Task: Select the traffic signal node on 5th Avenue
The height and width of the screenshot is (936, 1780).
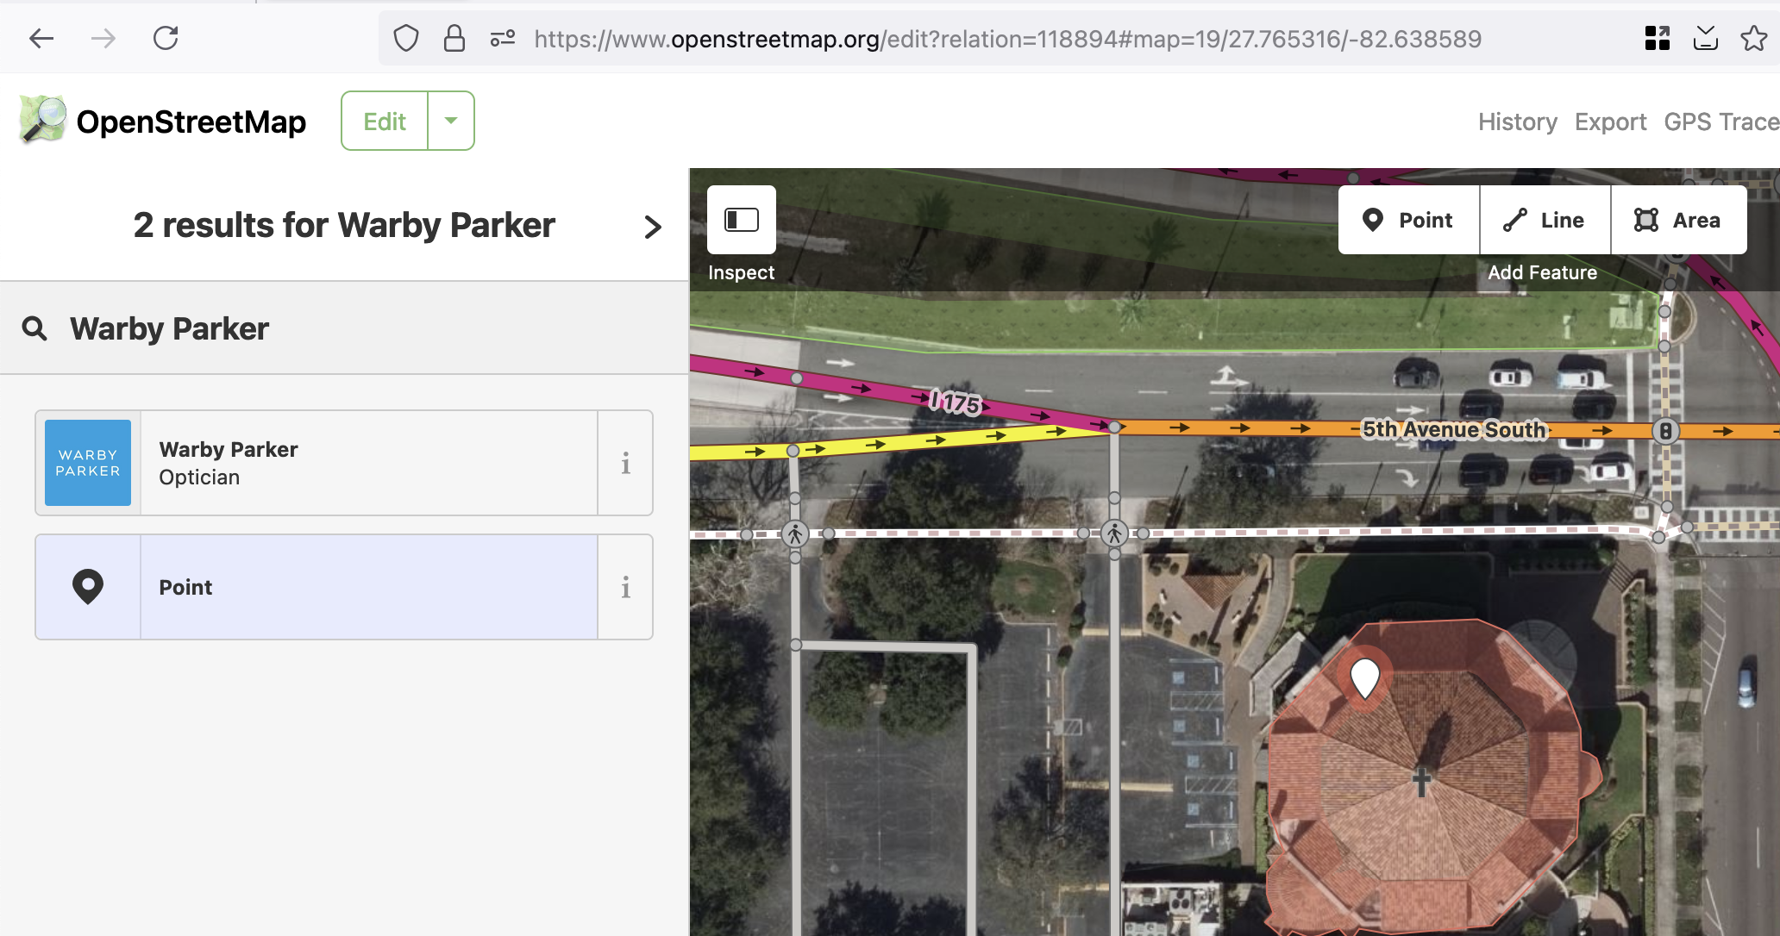Action: (x=1666, y=431)
